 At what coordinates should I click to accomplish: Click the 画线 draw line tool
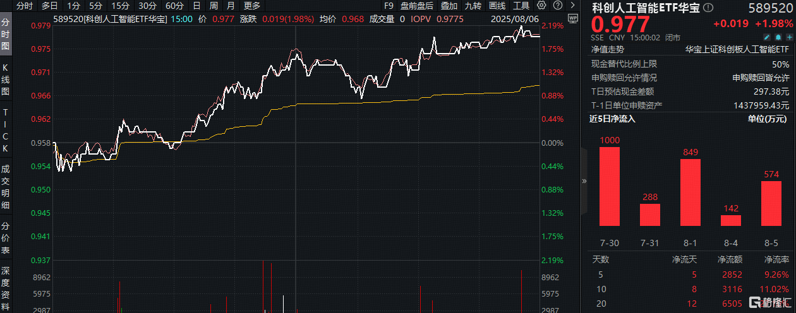pyautogui.click(x=497, y=6)
